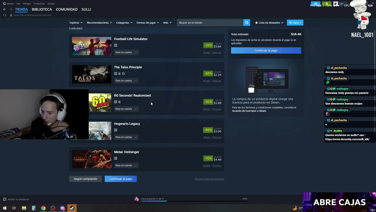Expand the Recomendaciones dropdown
The height and width of the screenshot is (212, 376).
(x=99, y=23)
